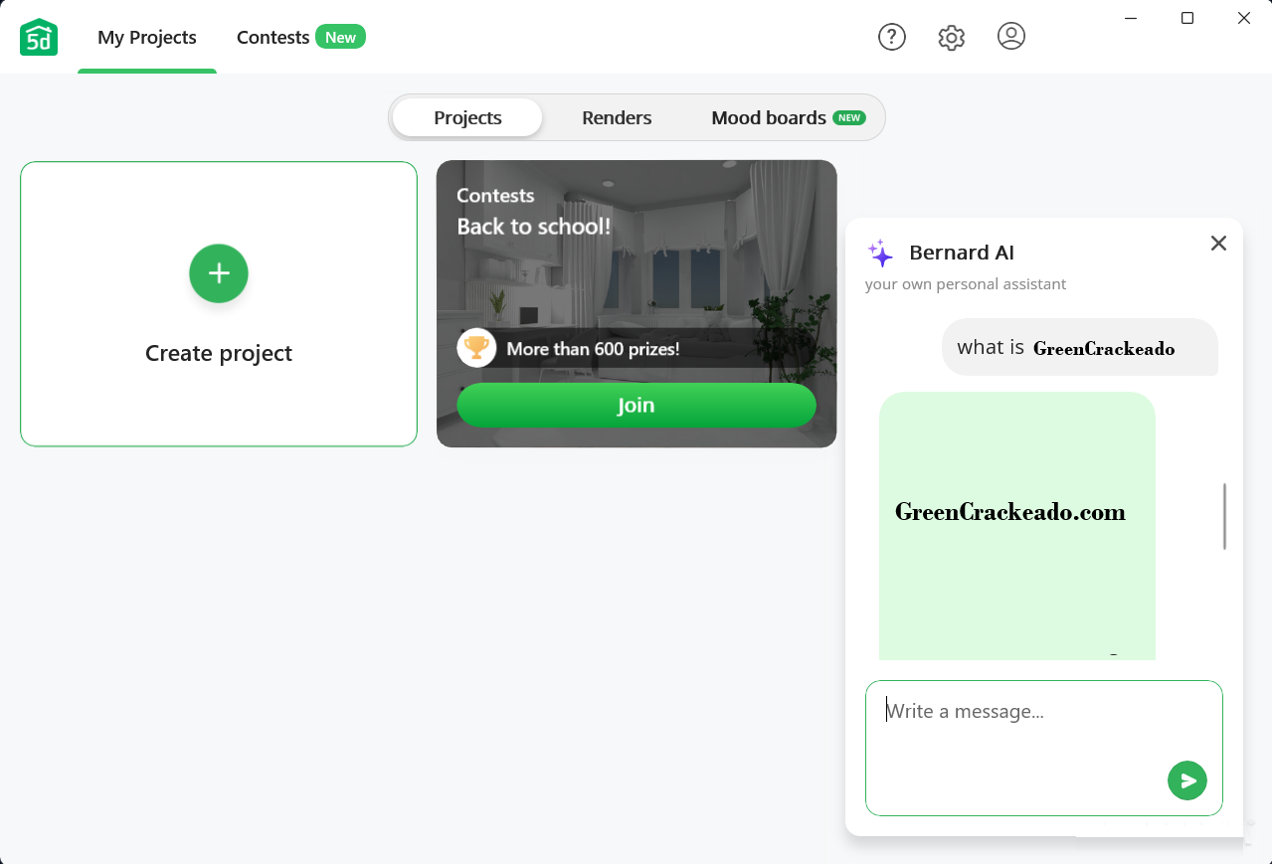Open settings via the gear icon
Viewport: 1272px width, 864px height.
click(951, 38)
